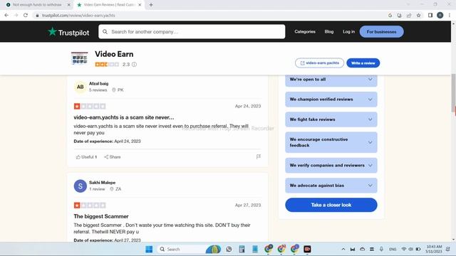
Task: Show hidden tray icons chevron
Action: click(343, 249)
